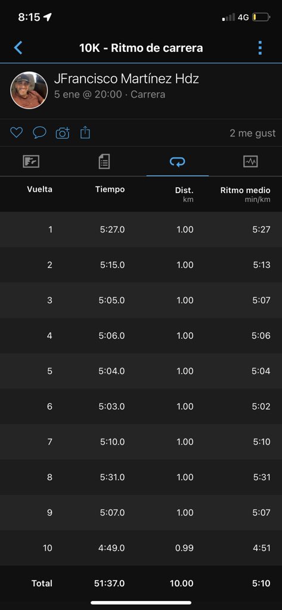The height and width of the screenshot is (610, 282).
Task: Tap the Tiempo column header
Action: pyautogui.click(x=110, y=189)
